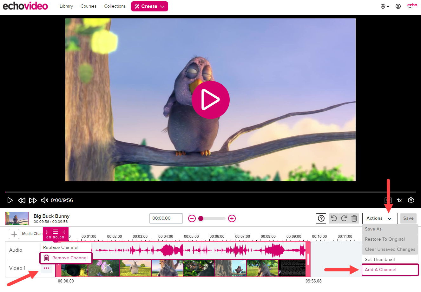
Task: Click the clip end trim handle
Action: click(x=308, y=259)
